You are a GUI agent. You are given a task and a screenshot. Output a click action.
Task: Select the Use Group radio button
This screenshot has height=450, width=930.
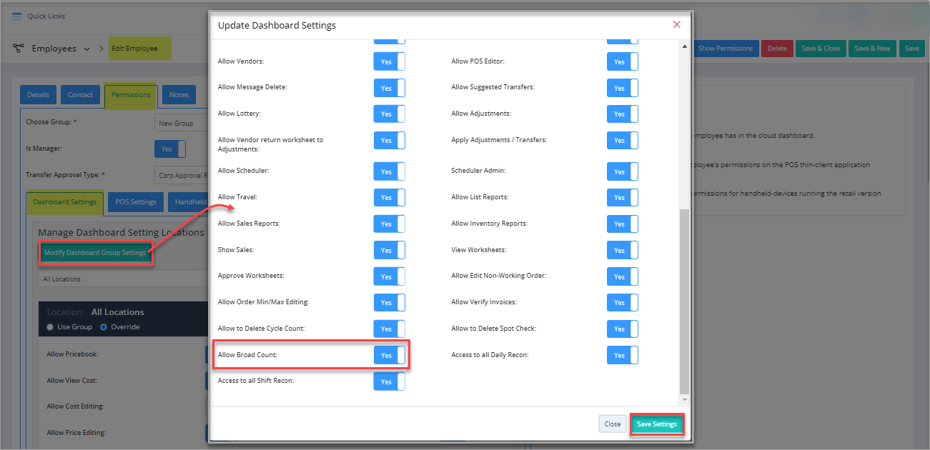click(50, 327)
